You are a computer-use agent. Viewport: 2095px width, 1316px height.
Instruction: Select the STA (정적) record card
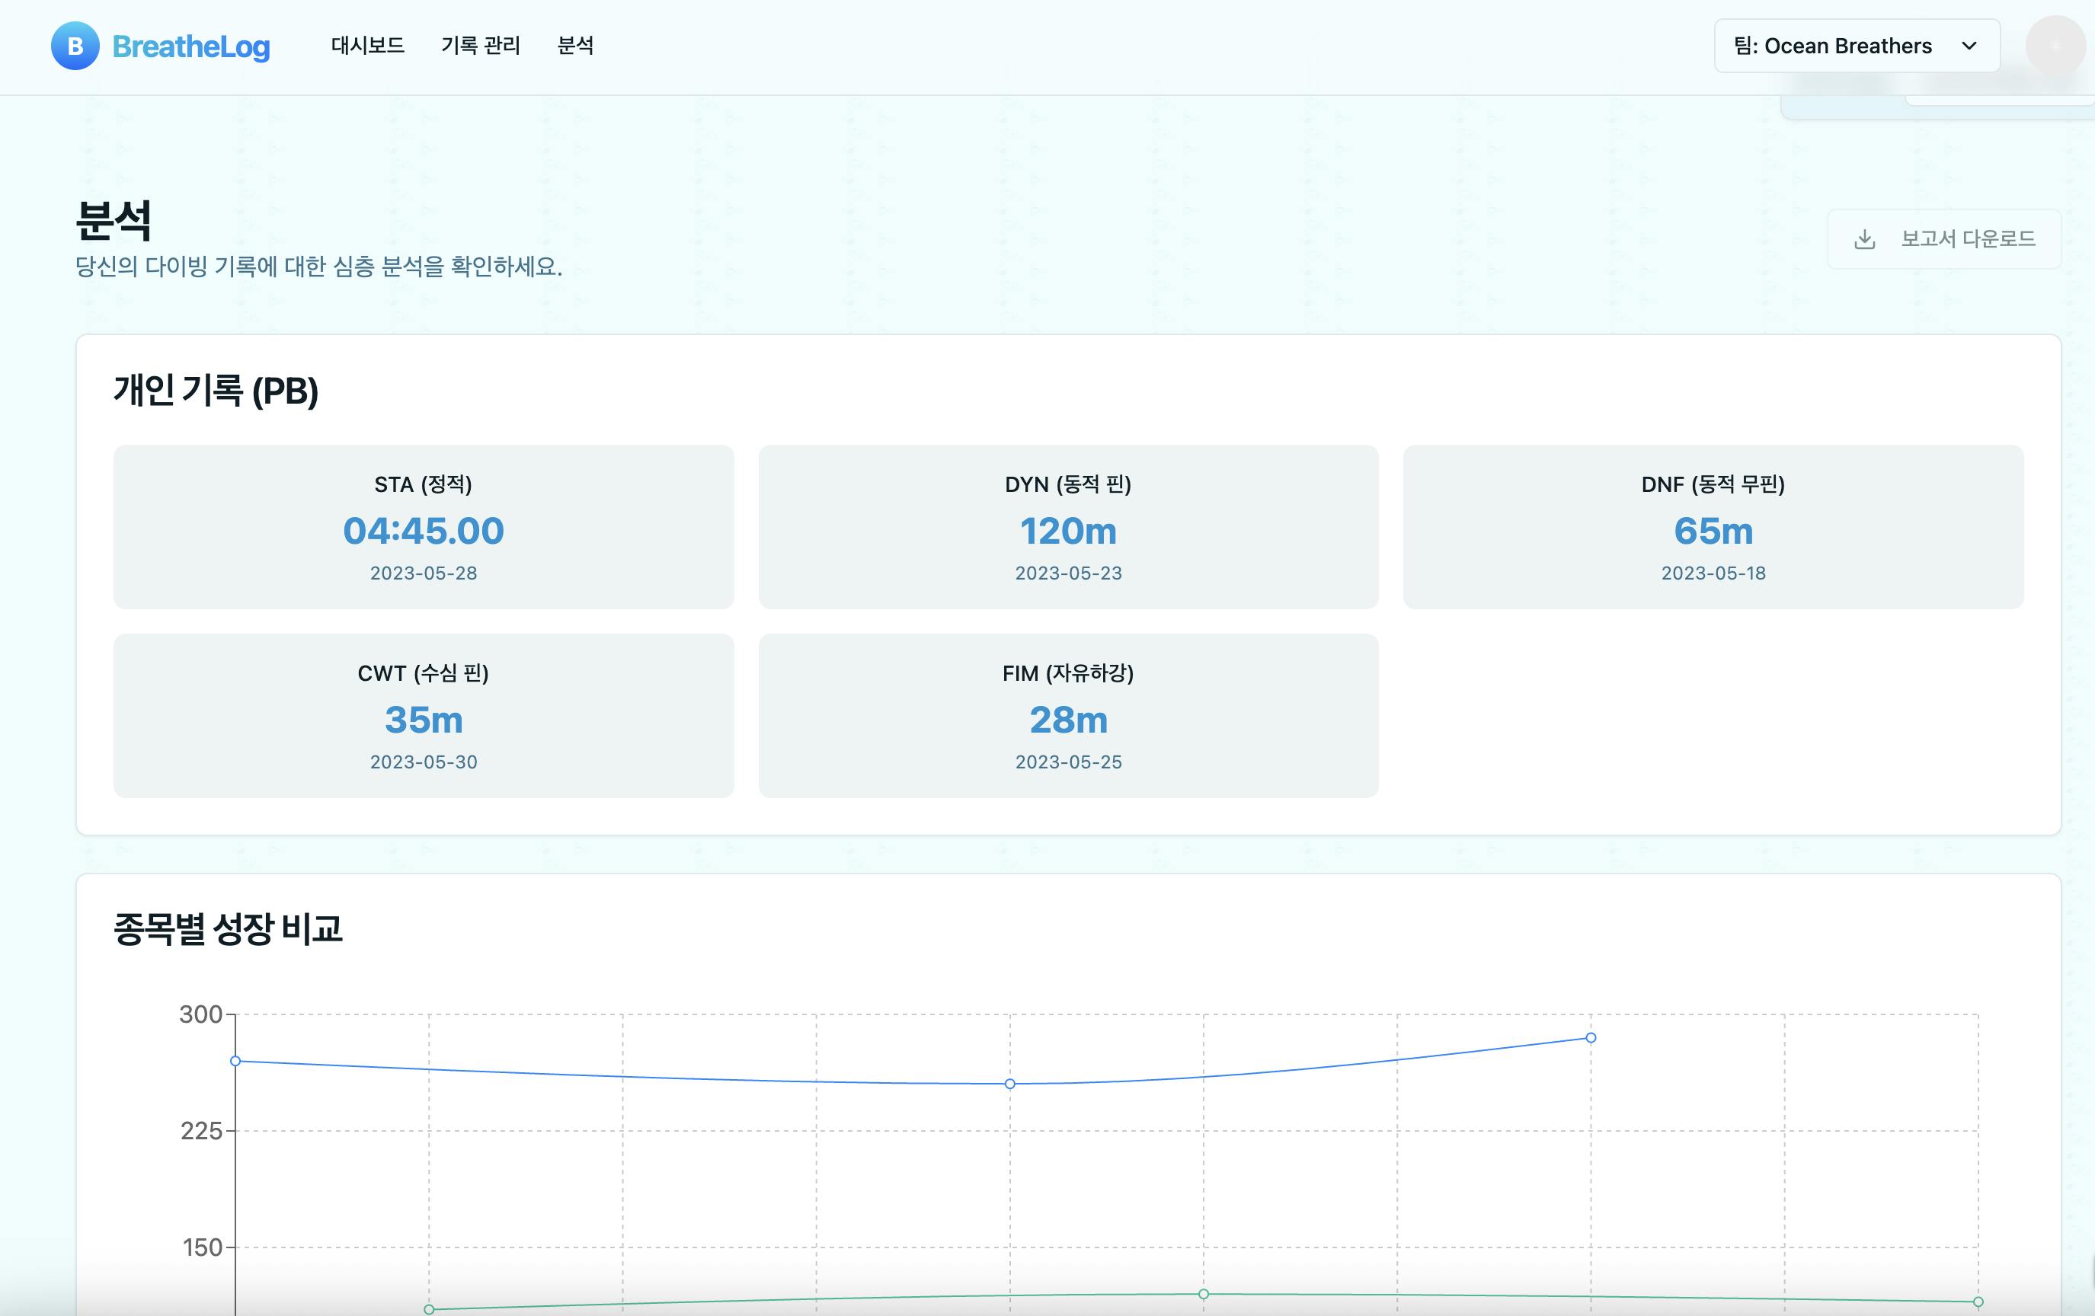(424, 527)
